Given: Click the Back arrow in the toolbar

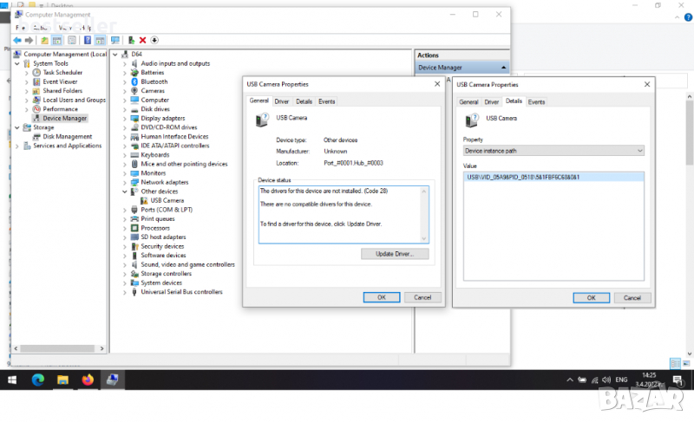Looking at the screenshot, I should coord(17,40).
